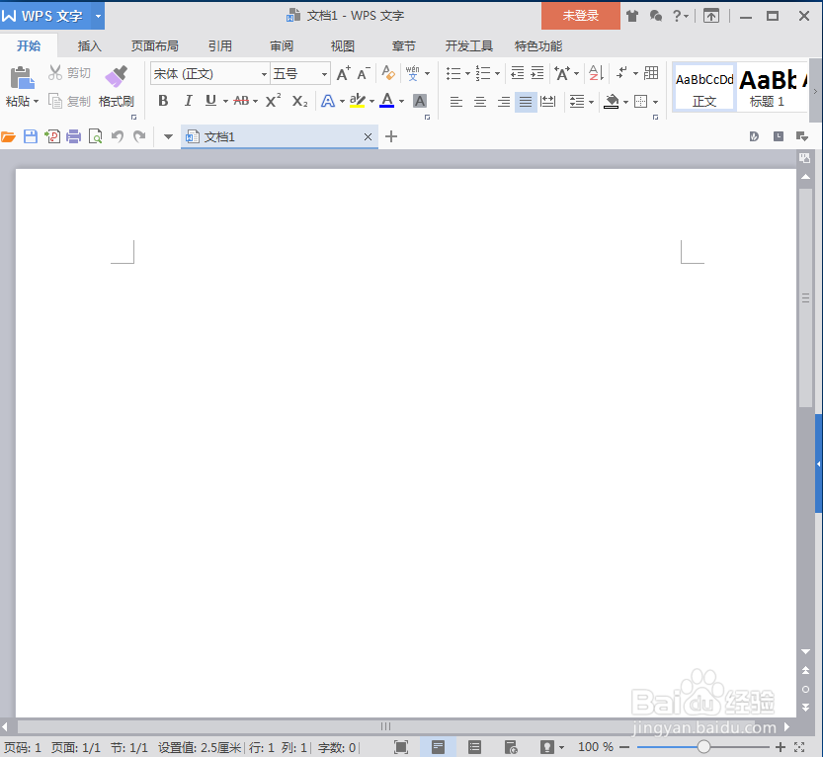Open the feedback chat bubbles icon
The height and width of the screenshot is (757, 823).
click(656, 16)
